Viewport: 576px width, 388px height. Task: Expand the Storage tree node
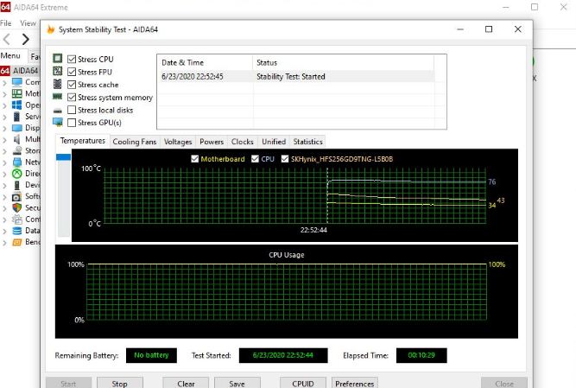(4, 151)
